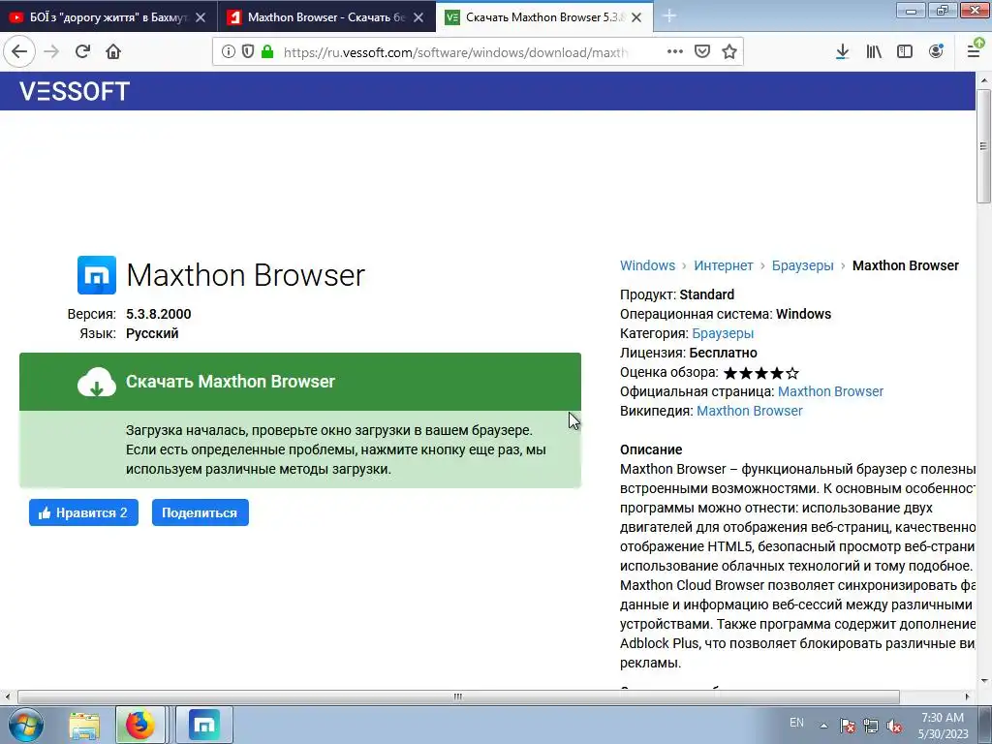The height and width of the screenshot is (744, 992).
Task: Click the green padlock security icon
Action: pyautogui.click(x=267, y=52)
